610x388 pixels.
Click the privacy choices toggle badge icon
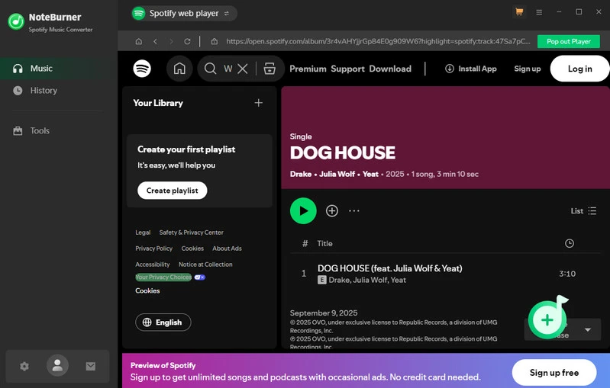tap(199, 277)
